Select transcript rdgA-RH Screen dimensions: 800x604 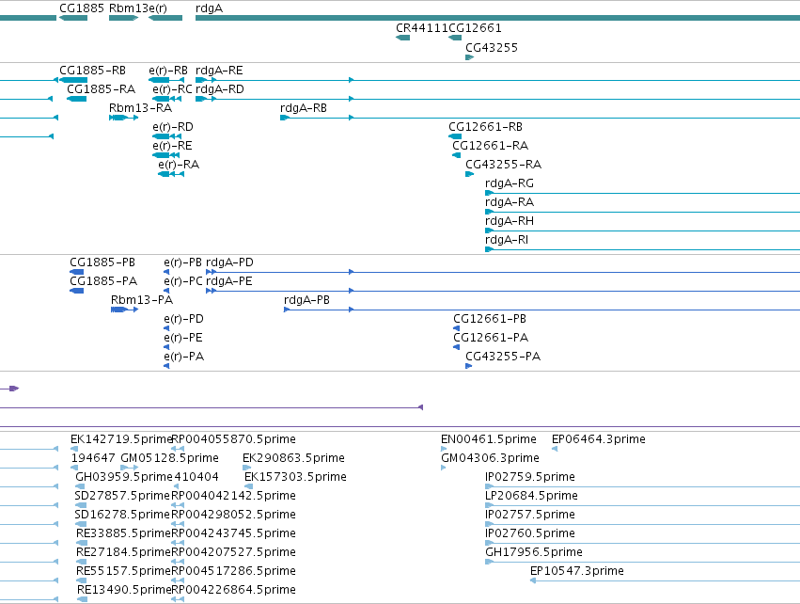point(510,221)
